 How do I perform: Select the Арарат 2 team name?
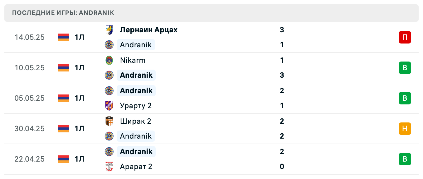click(136, 167)
